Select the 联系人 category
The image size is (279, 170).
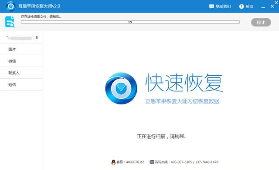pos(21,73)
